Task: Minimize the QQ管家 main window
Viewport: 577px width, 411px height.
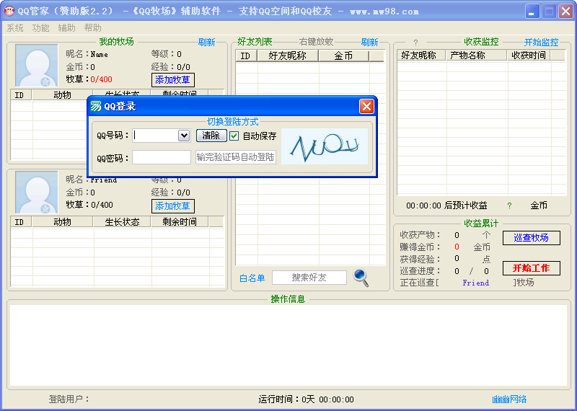Action: pyautogui.click(x=531, y=12)
